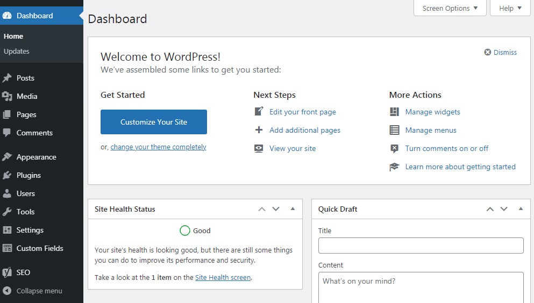Move Quick Draft panel up
The width and height of the screenshot is (534, 303).
[490, 209]
